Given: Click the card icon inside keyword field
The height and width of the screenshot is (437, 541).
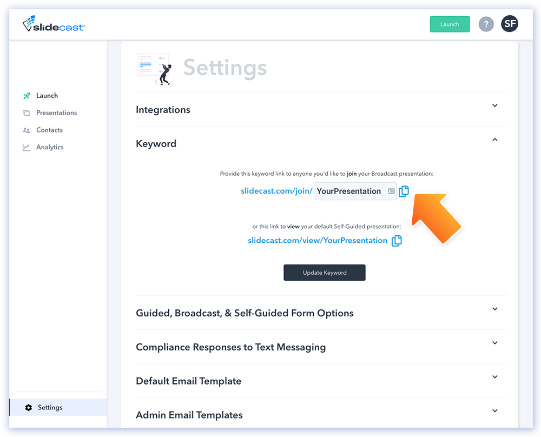Looking at the screenshot, I should [x=391, y=191].
